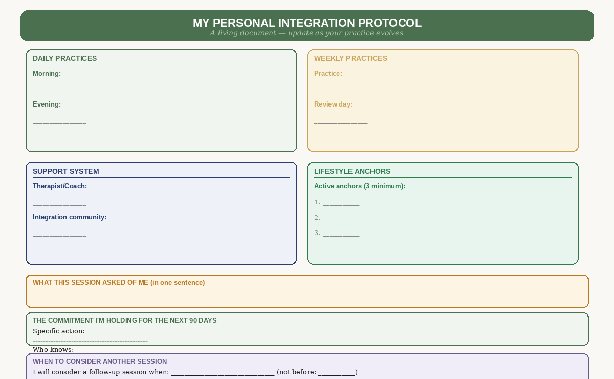This screenshot has width=614, height=379.
Task: Click the Specific action dotted line
Action: pos(90,340)
